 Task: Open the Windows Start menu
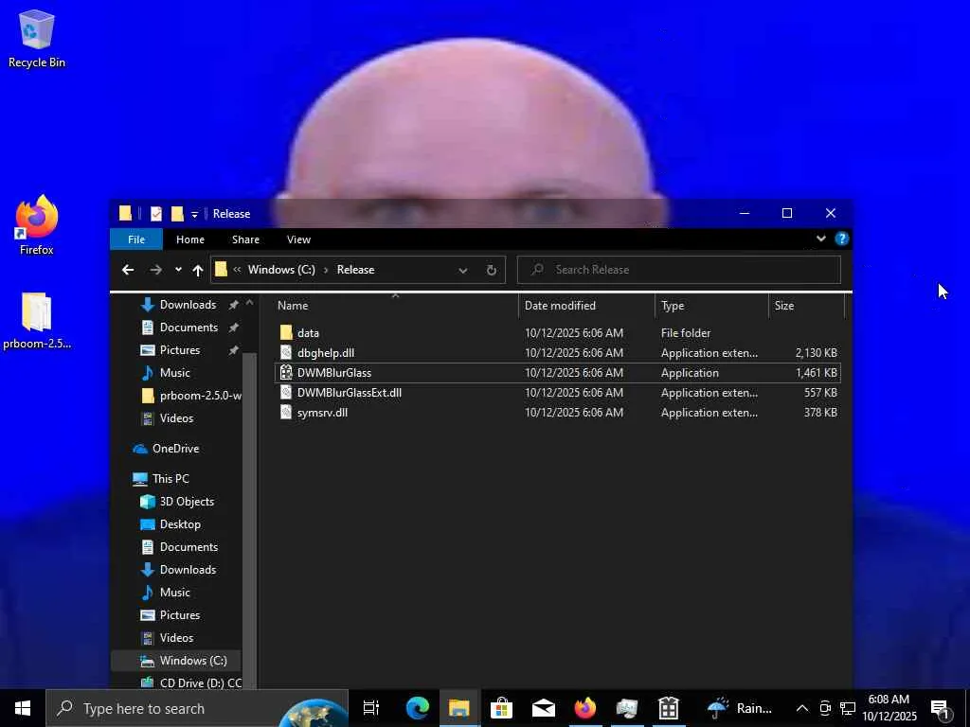(x=23, y=708)
